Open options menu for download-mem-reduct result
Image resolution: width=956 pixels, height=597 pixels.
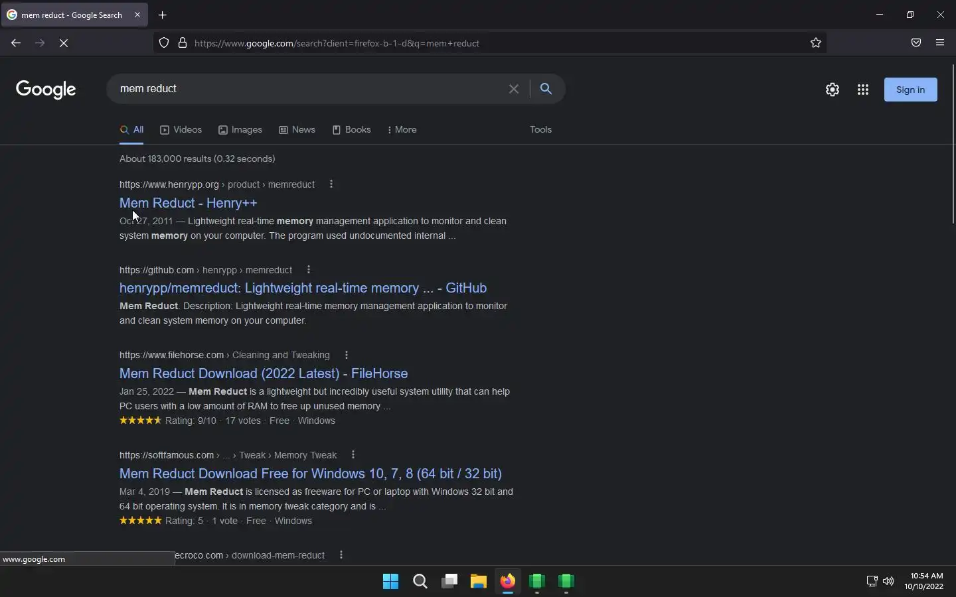click(x=341, y=555)
